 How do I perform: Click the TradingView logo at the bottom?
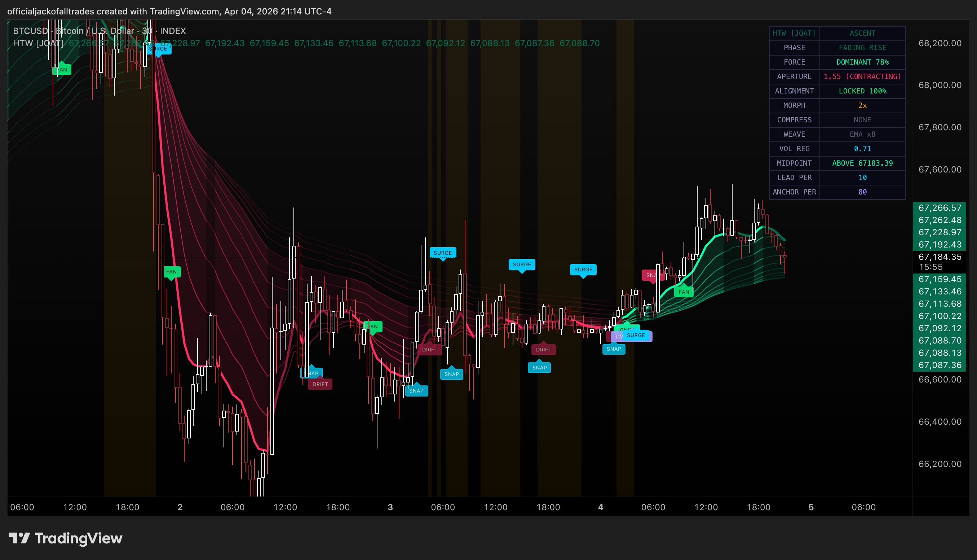(x=65, y=538)
